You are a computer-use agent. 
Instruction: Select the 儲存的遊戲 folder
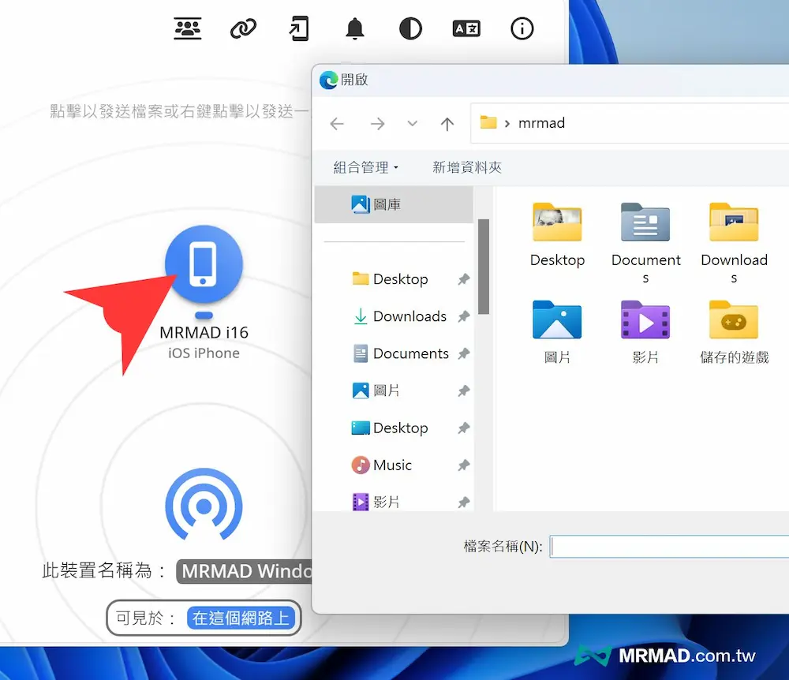(734, 331)
